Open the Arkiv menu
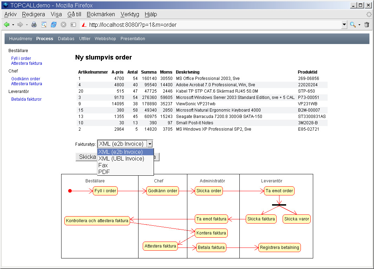The image size is (374, 269). (x=11, y=14)
